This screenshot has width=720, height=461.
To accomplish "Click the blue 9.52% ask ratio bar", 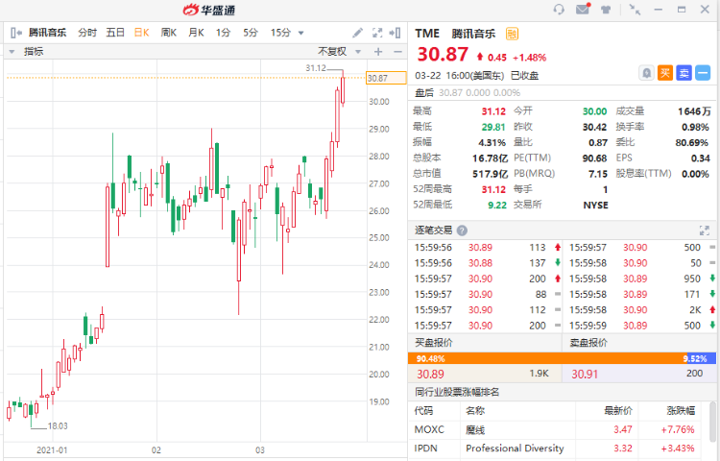I will (x=700, y=358).
